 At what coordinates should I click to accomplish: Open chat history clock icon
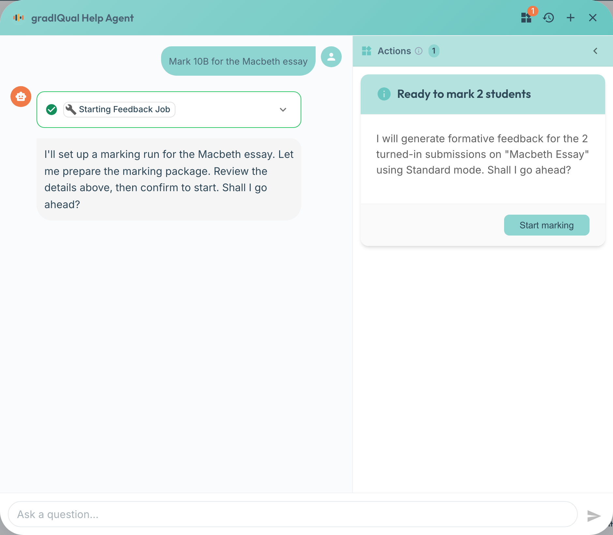click(549, 18)
